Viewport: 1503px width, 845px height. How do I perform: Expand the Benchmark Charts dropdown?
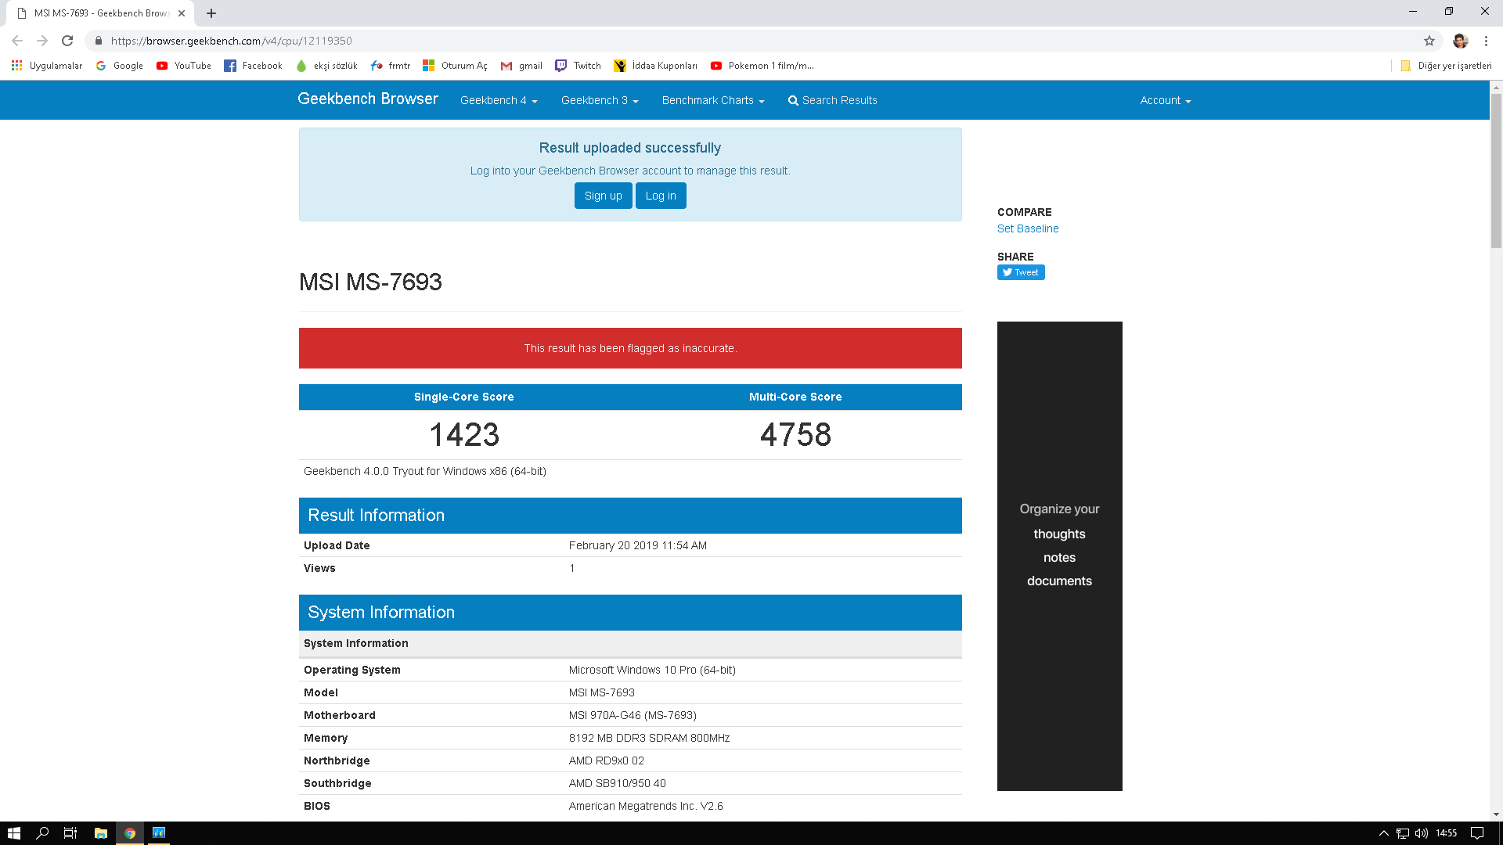coord(712,100)
